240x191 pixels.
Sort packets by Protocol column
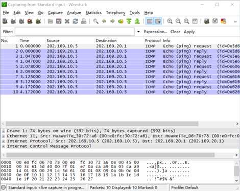coord(153,41)
